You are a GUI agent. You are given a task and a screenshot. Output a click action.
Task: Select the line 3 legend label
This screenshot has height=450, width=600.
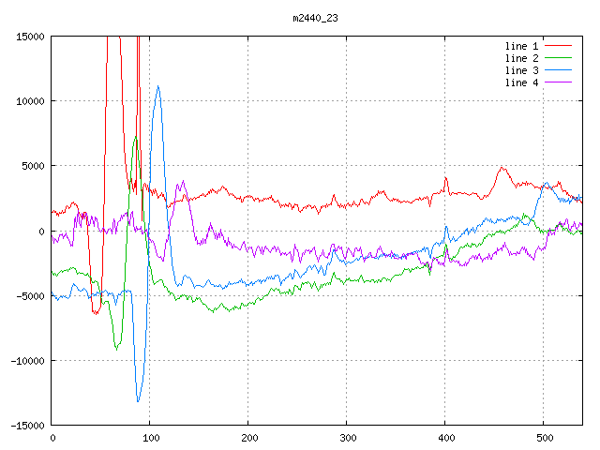pyautogui.click(x=521, y=70)
